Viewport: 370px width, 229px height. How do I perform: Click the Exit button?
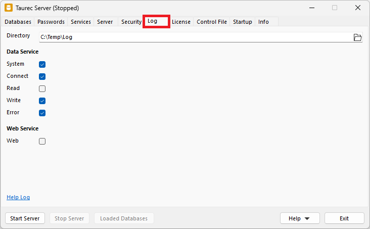[344, 218]
